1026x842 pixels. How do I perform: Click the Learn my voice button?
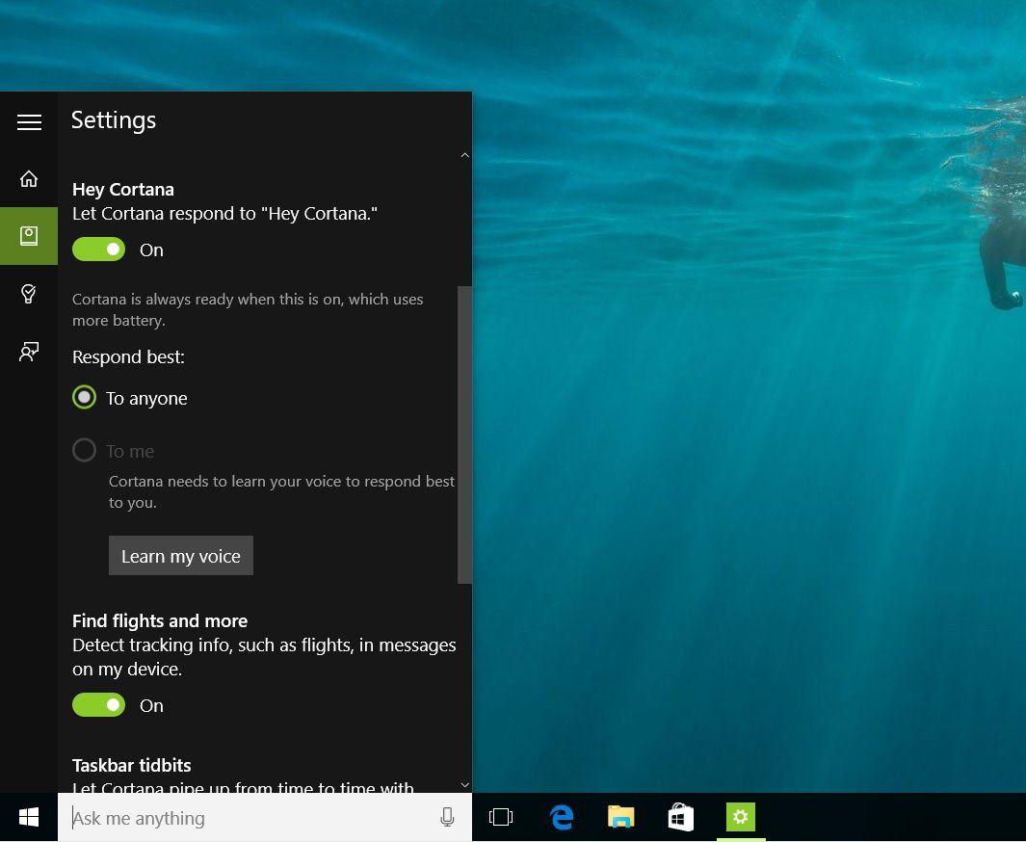click(180, 556)
